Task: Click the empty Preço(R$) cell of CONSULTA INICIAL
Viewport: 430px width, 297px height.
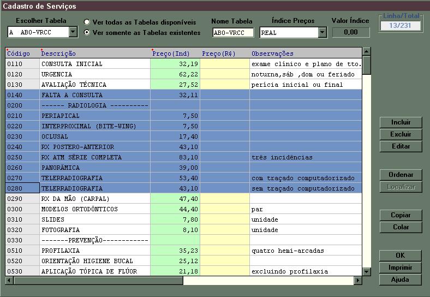Action: (225, 64)
